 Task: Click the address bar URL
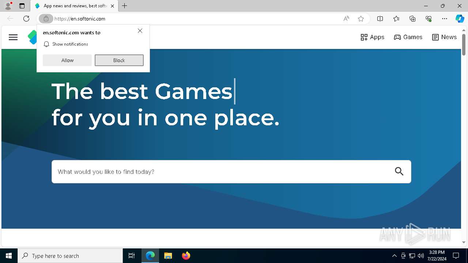(x=80, y=19)
